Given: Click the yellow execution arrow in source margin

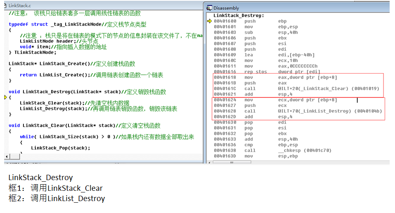Looking at the screenshot, I should 5,97.
